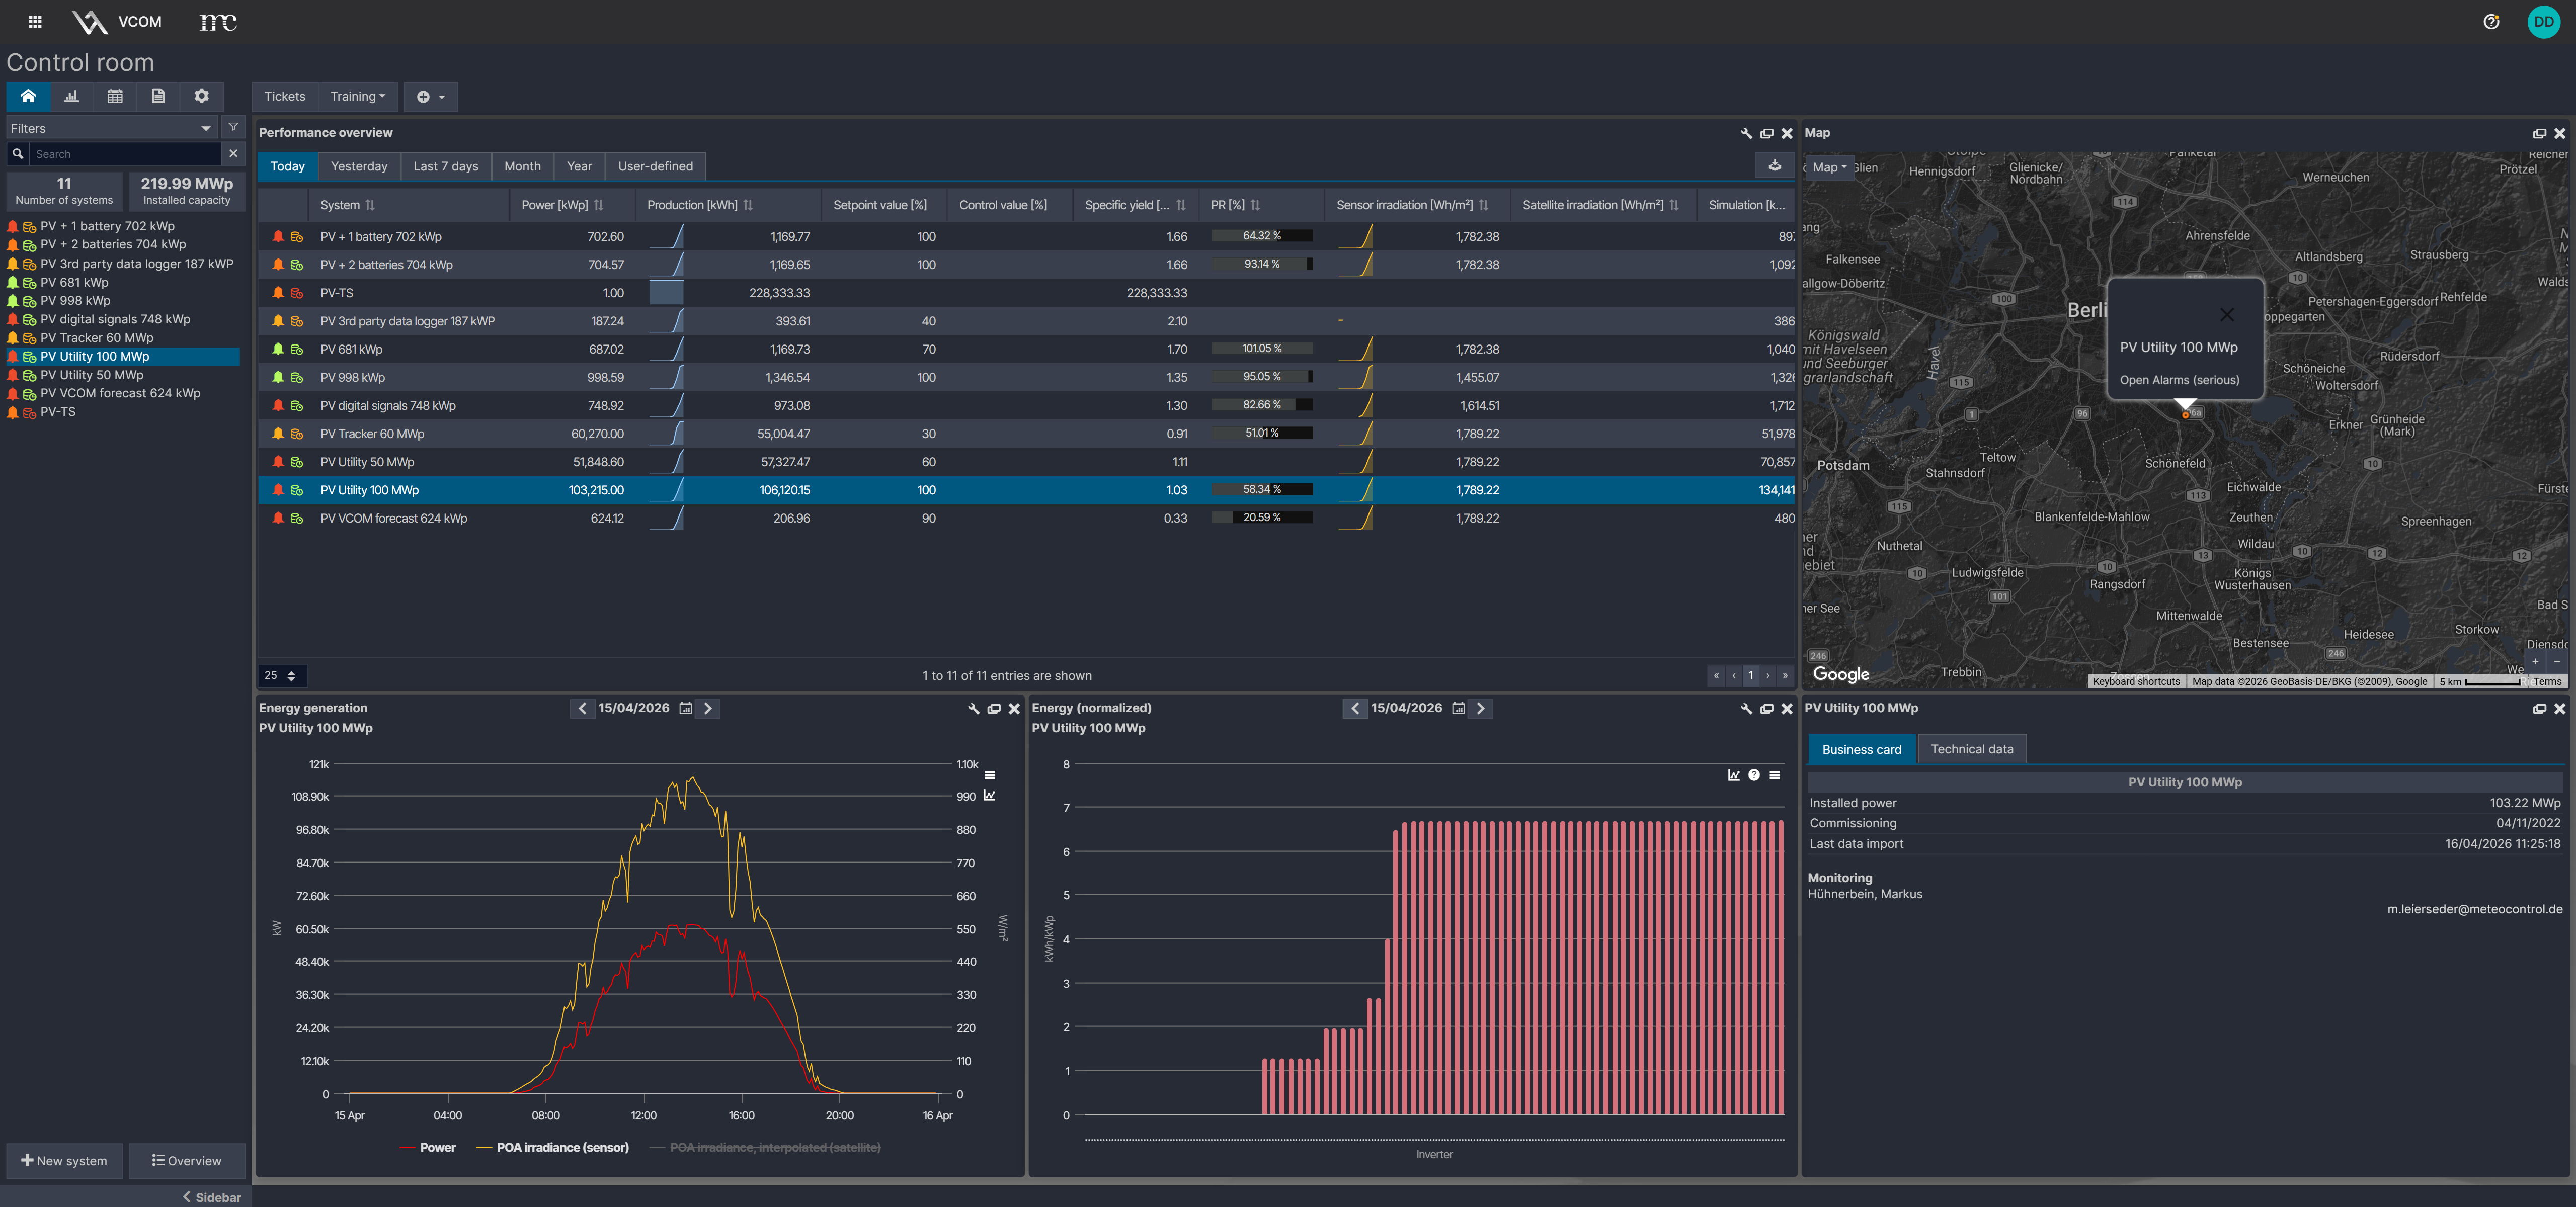Download performance overview table data
This screenshot has height=1207, width=2576.
tap(1774, 166)
